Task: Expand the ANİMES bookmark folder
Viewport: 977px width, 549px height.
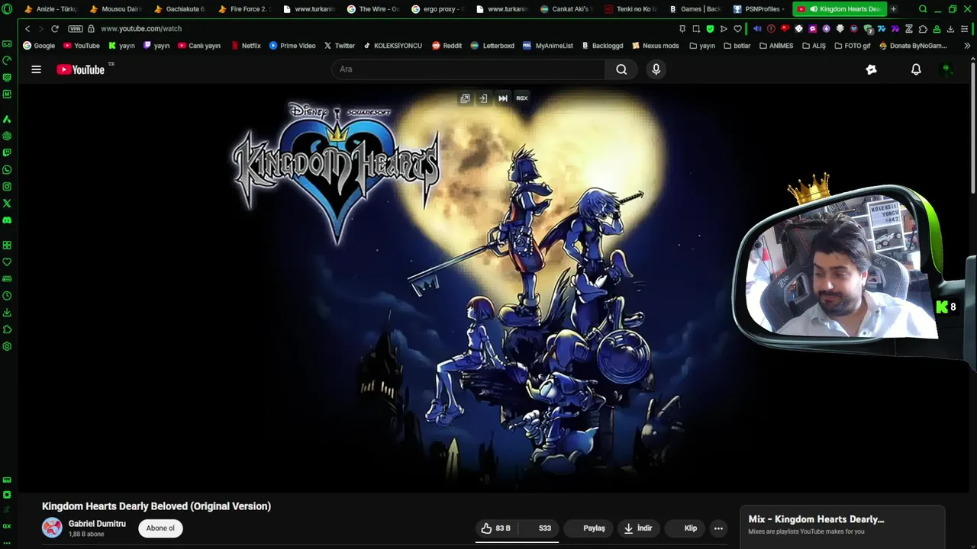Action: (x=776, y=46)
